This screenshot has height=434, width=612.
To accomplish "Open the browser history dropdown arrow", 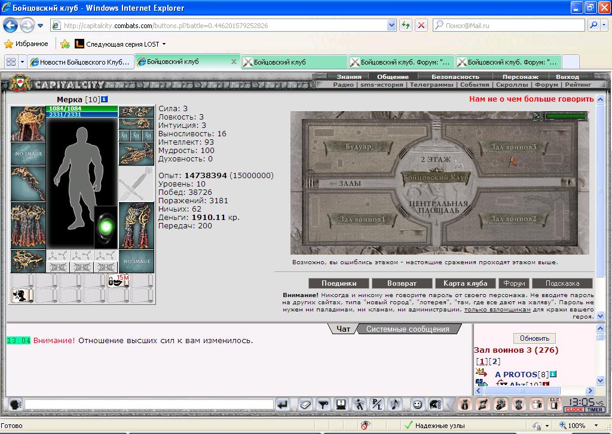I will tap(40, 26).
